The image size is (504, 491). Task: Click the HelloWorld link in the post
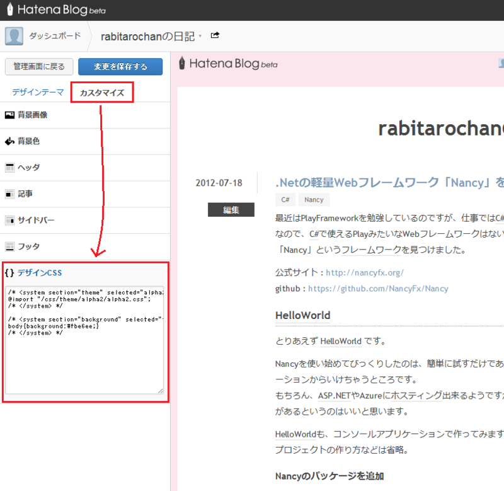click(341, 341)
